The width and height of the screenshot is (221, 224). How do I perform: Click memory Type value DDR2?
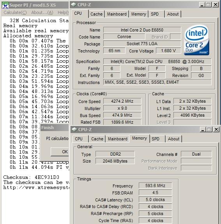point(115,154)
